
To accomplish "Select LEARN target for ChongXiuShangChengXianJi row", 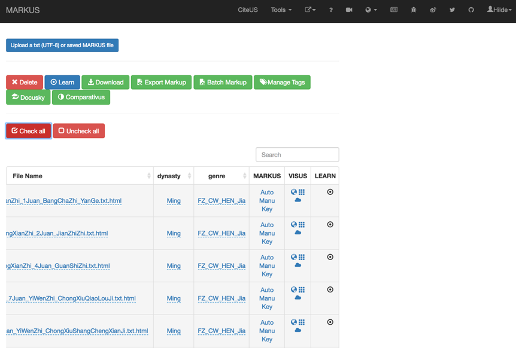I will 330,322.
